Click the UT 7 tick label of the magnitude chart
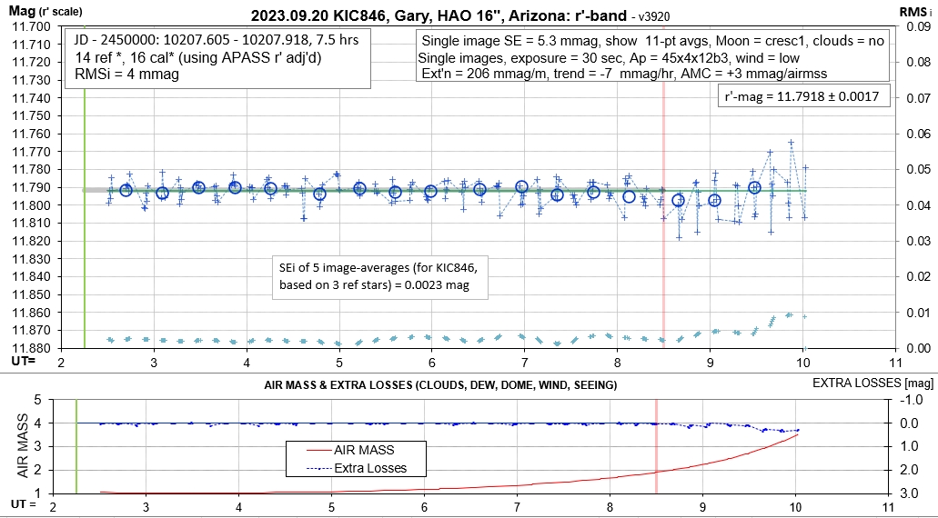This screenshot has width=938, height=518. (x=524, y=363)
